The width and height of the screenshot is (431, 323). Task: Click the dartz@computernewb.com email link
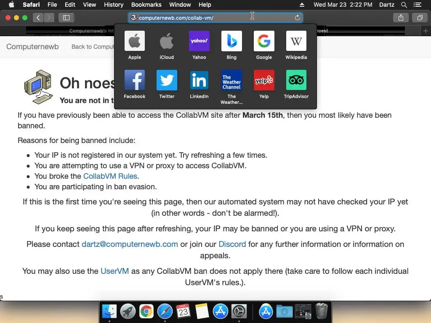pos(130,244)
